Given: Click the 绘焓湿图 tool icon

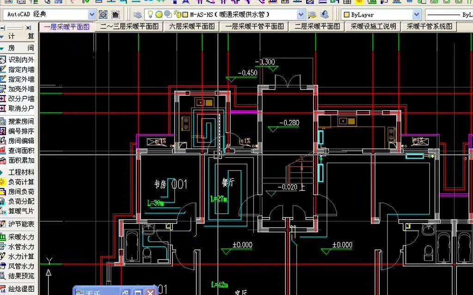Looking at the screenshot, I should point(3,289).
